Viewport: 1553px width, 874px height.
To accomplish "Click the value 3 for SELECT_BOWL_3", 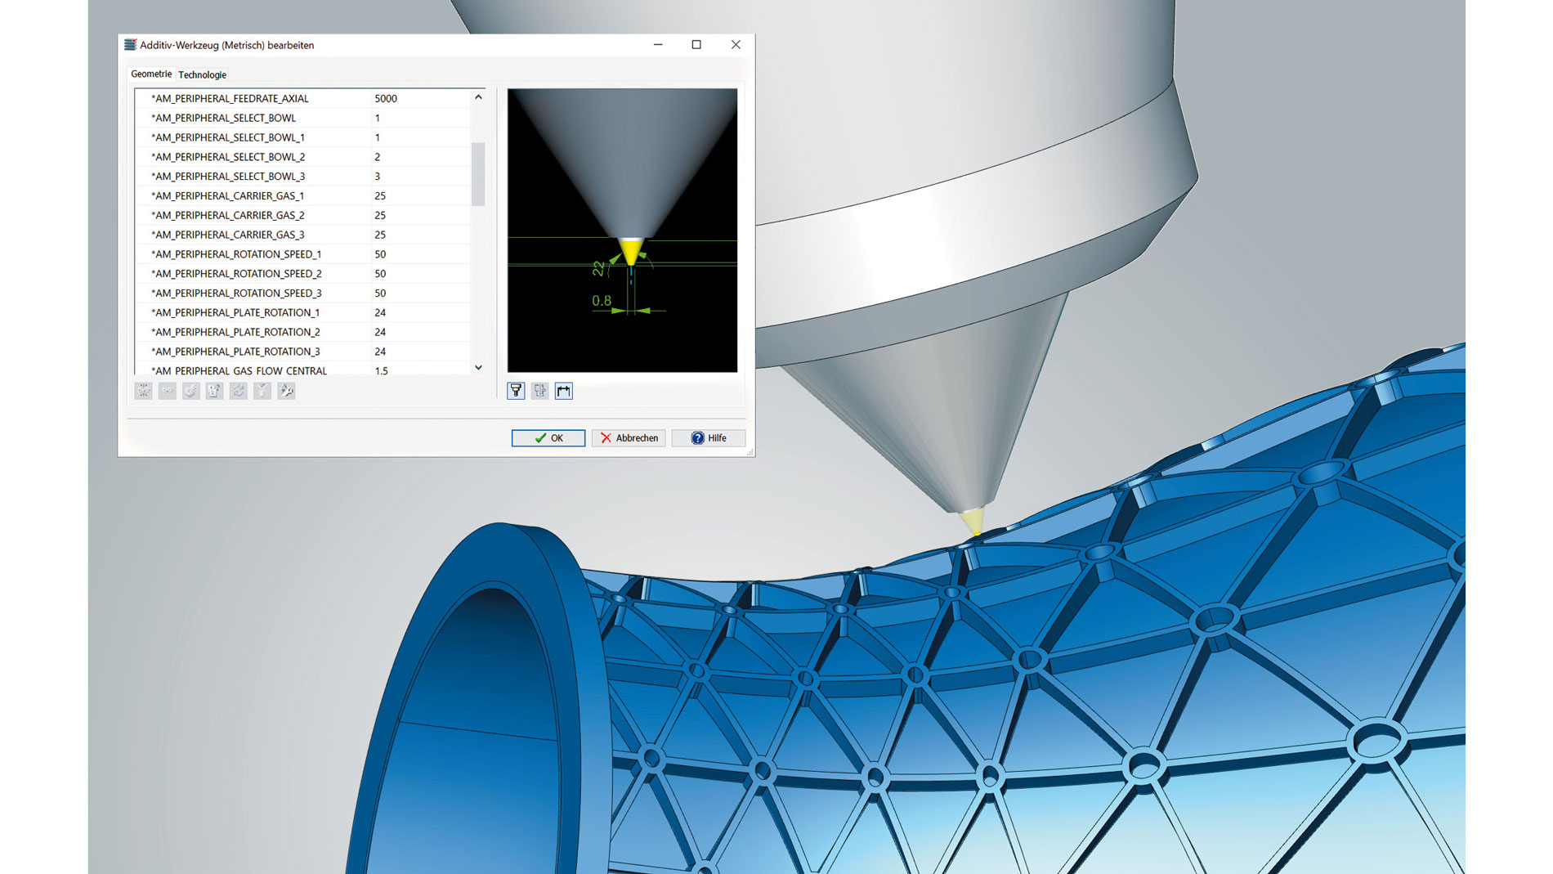I will click(x=421, y=177).
